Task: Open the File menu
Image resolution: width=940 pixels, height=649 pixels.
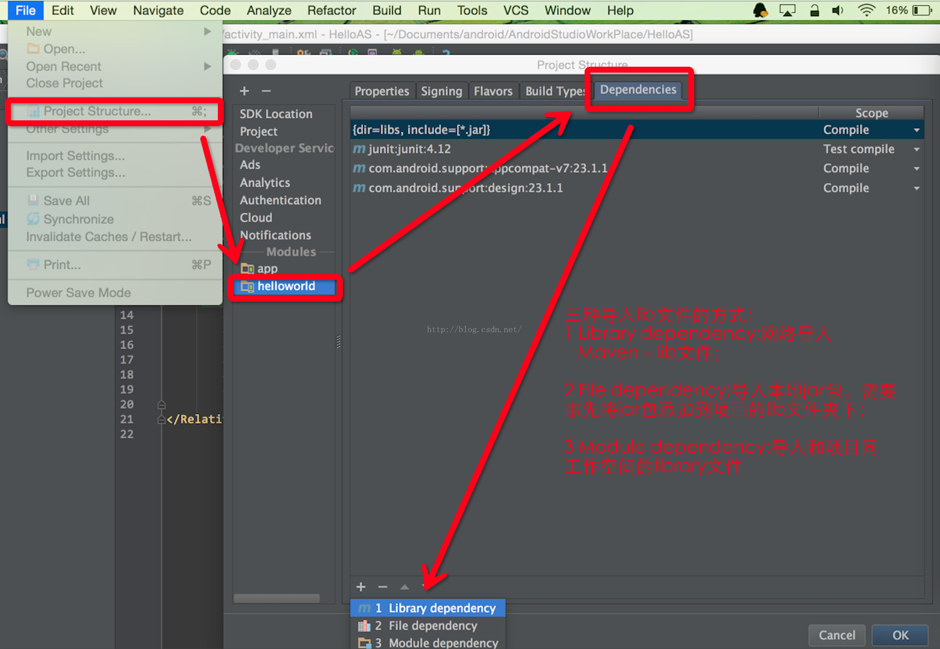Action: tap(25, 10)
